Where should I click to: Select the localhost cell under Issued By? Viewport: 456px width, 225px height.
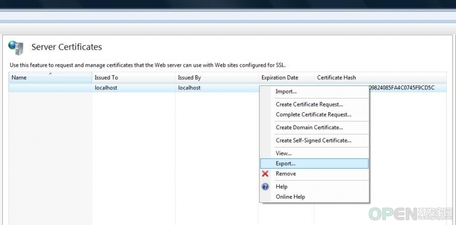[189, 88]
